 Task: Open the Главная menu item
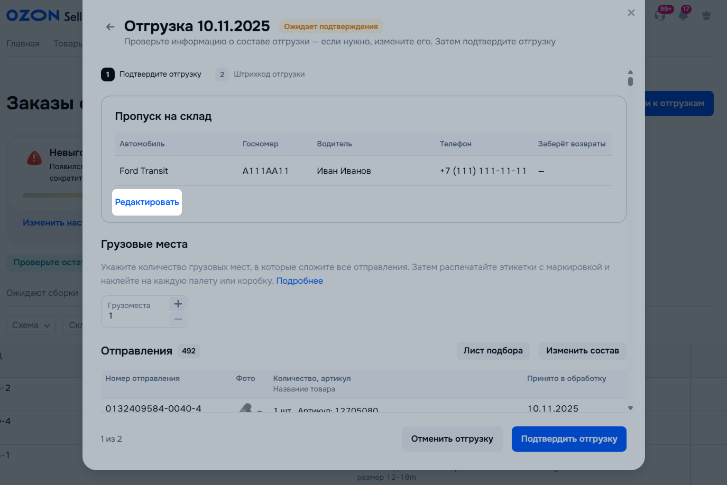click(x=23, y=43)
